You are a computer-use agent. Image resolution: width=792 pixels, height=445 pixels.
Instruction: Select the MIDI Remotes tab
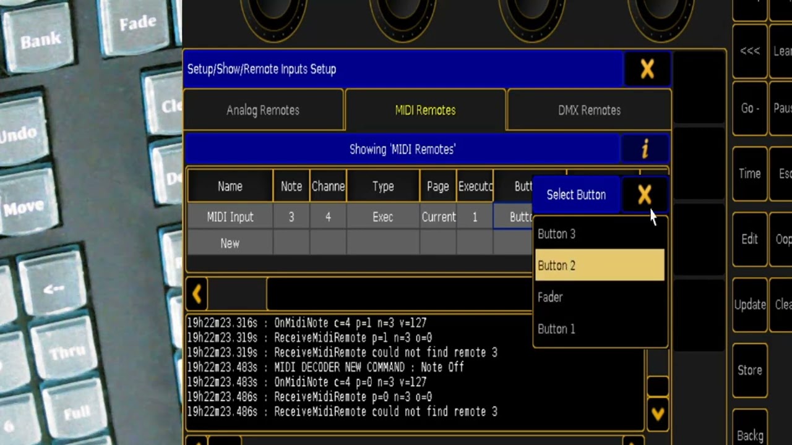[425, 110]
